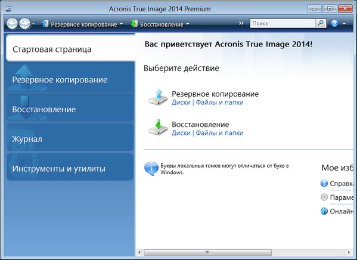Click the text Выберите действие
The width and height of the screenshot is (357, 260).
(x=181, y=68)
